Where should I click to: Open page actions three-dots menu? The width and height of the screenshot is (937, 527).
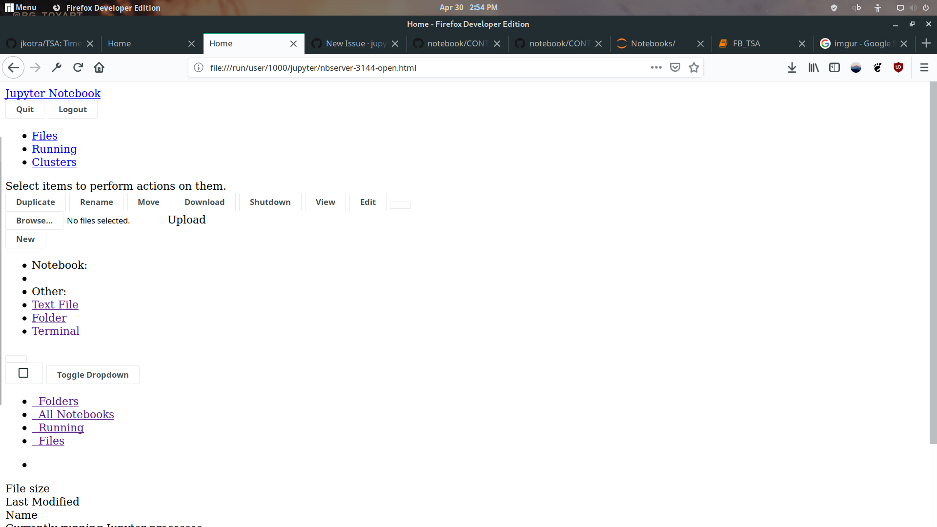click(x=656, y=68)
